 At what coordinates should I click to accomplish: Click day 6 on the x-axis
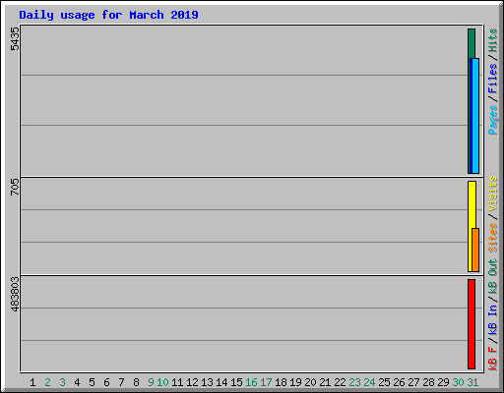coord(106,382)
